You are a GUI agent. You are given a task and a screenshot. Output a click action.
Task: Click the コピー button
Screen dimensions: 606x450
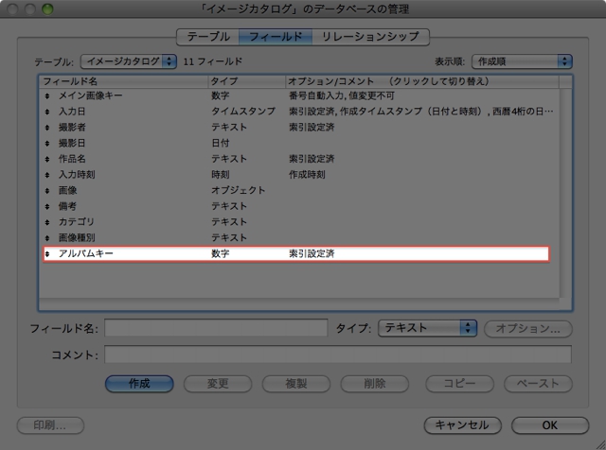click(459, 384)
